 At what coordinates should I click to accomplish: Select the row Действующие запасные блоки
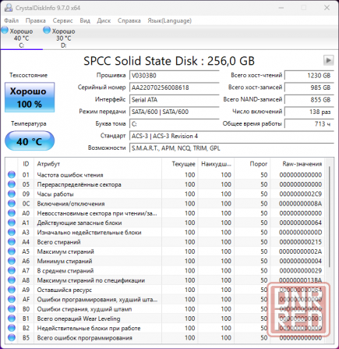coord(165,223)
